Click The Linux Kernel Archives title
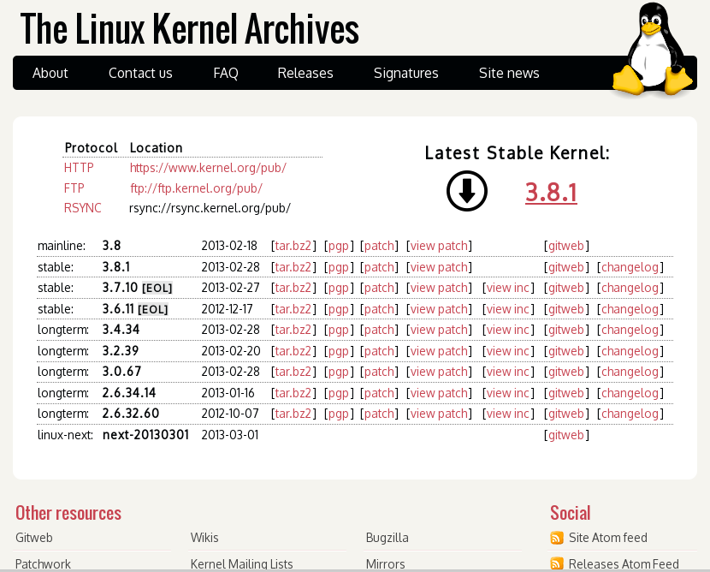 click(x=190, y=28)
